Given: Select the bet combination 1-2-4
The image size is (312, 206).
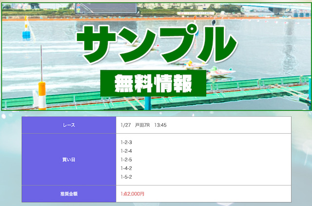Looking at the screenshot, I should point(126,151).
